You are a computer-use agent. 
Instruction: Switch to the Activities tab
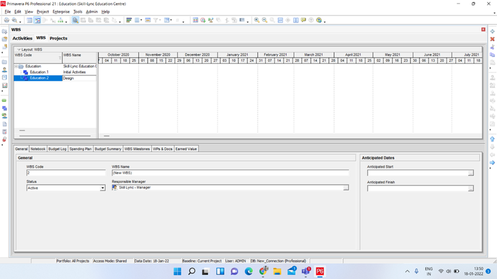(x=22, y=38)
